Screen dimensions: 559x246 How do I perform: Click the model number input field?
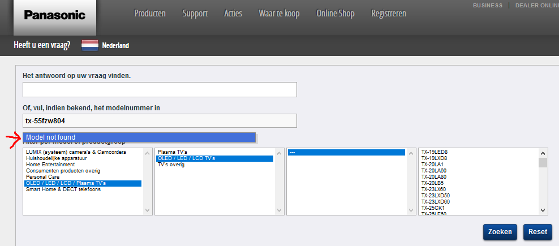pyautogui.click(x=160, y=121)
